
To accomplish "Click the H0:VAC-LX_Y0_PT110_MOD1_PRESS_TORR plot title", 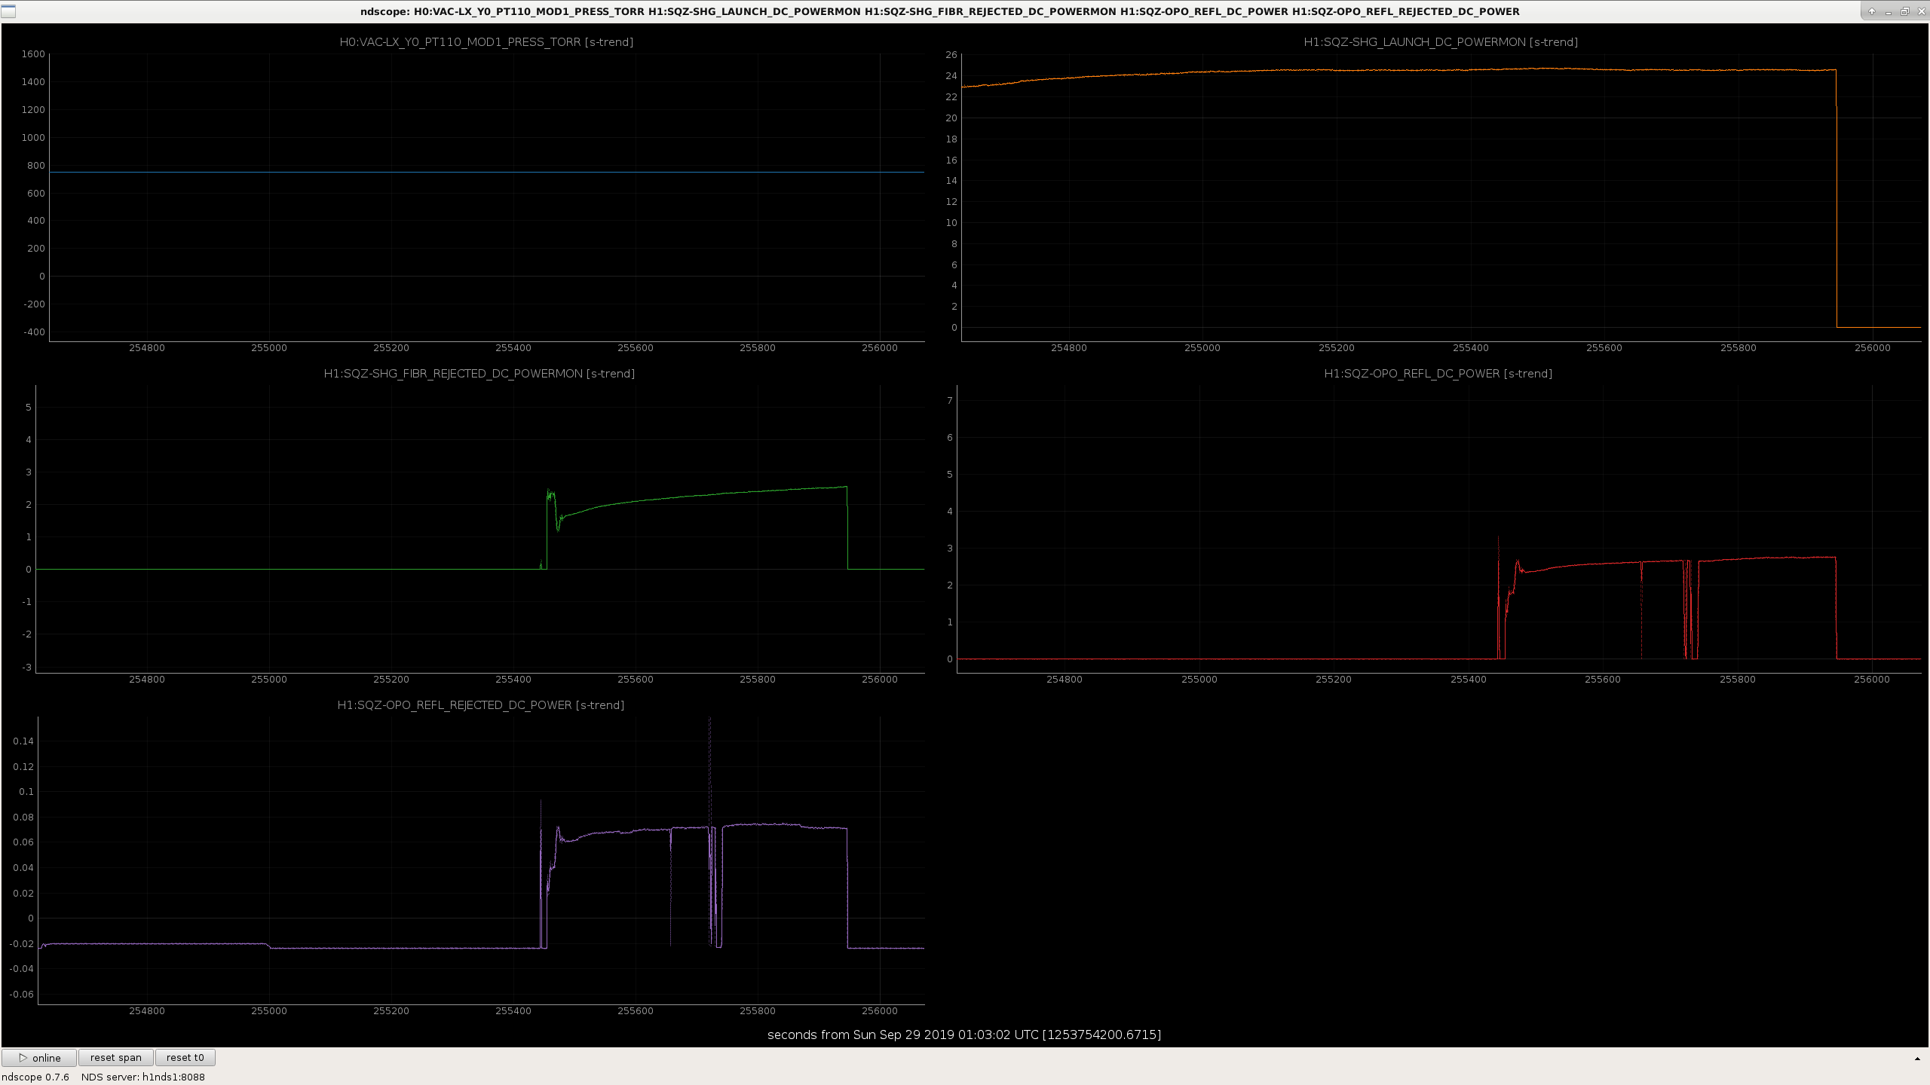I will pos(486,42).
